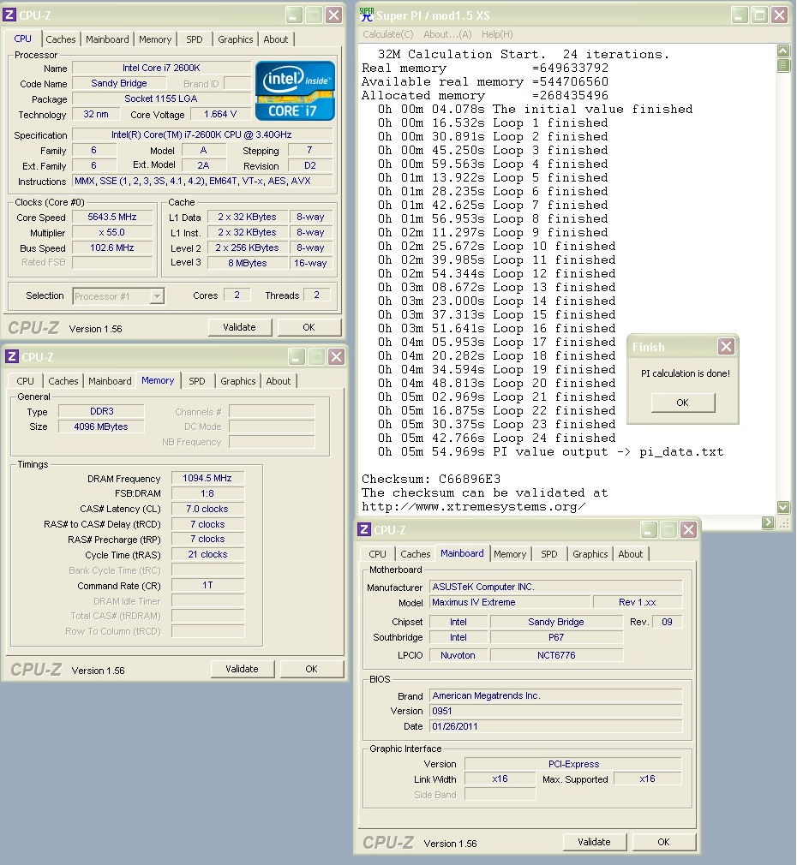Click OK in the Memory CPU-Z window
Image resolution: width=797 pixels, height=865 pixels.
point(311,669)
